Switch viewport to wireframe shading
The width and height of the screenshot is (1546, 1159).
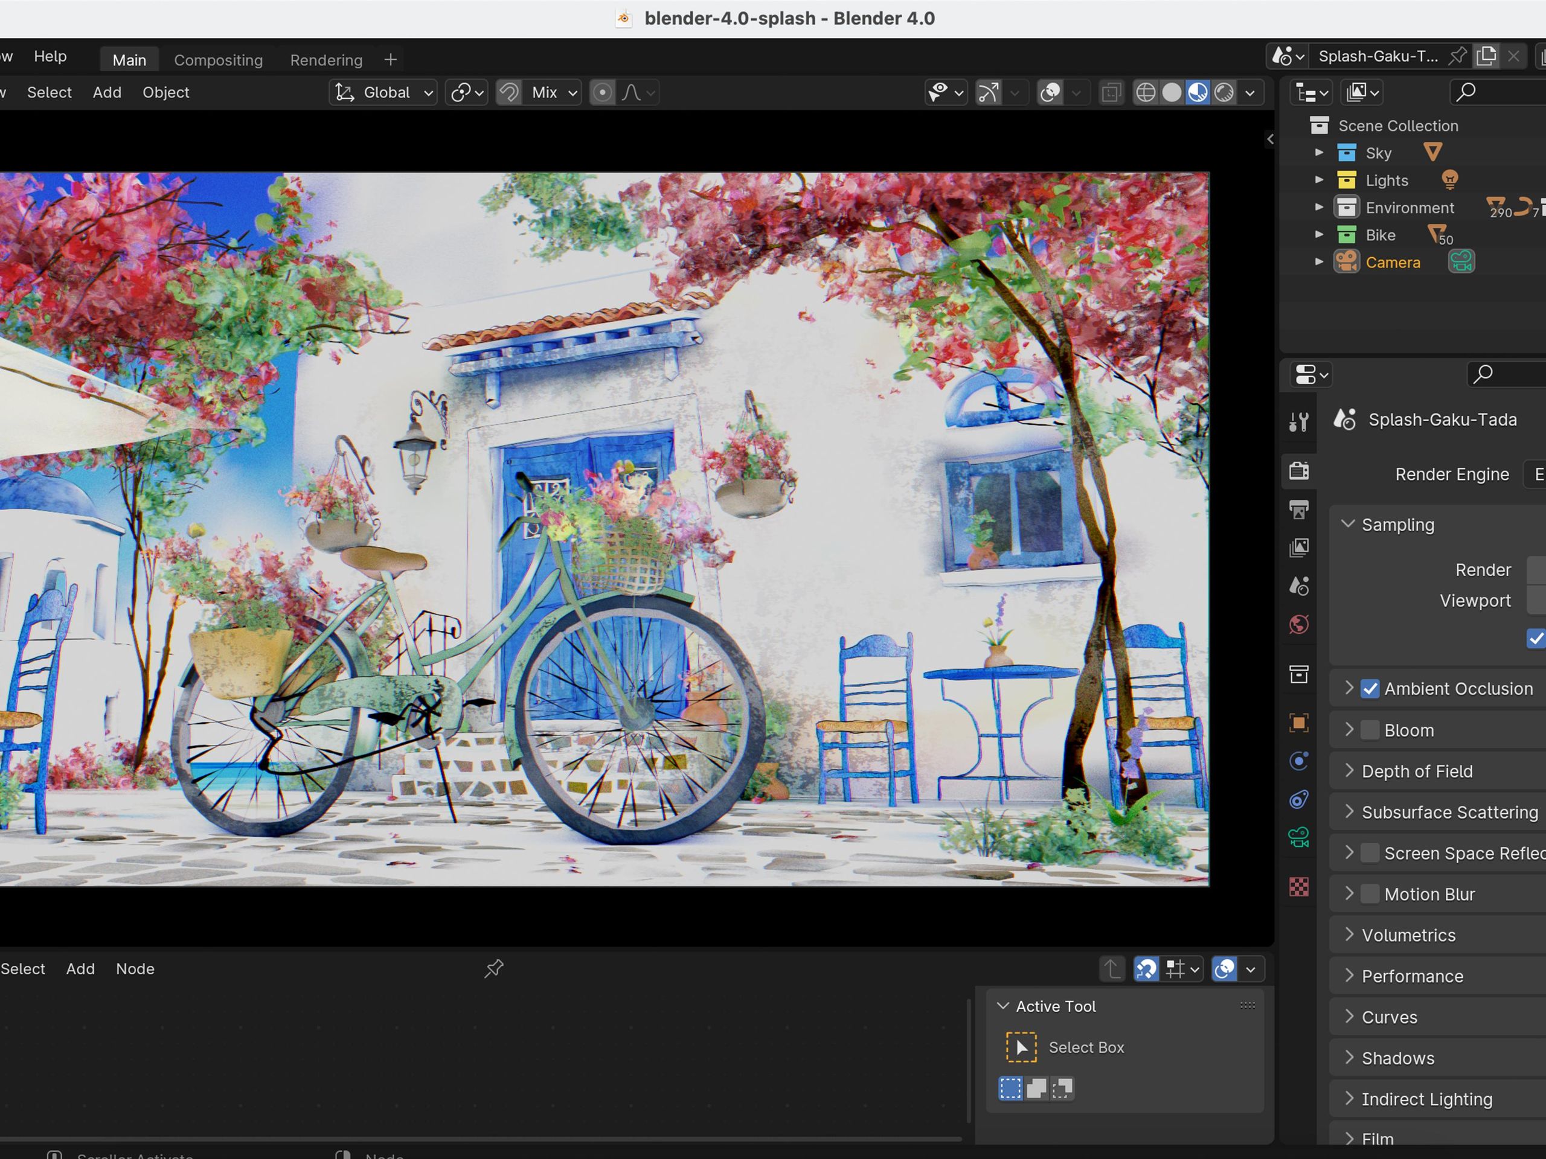1146,92
